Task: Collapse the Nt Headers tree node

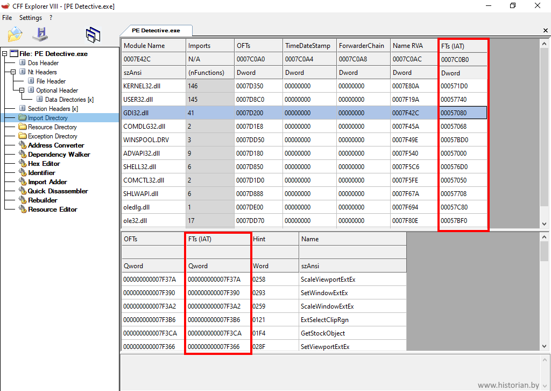Action: point(13,72)
